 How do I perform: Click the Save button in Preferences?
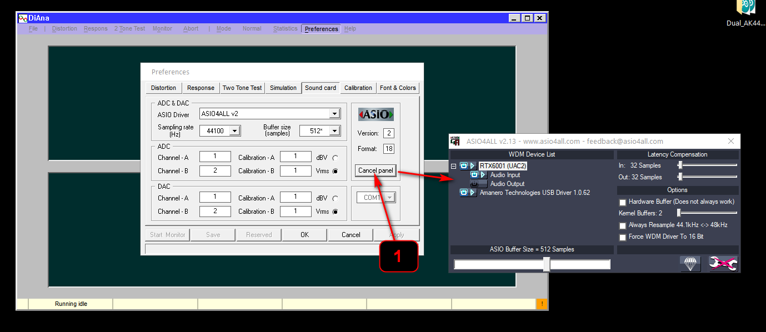[213, 235]
